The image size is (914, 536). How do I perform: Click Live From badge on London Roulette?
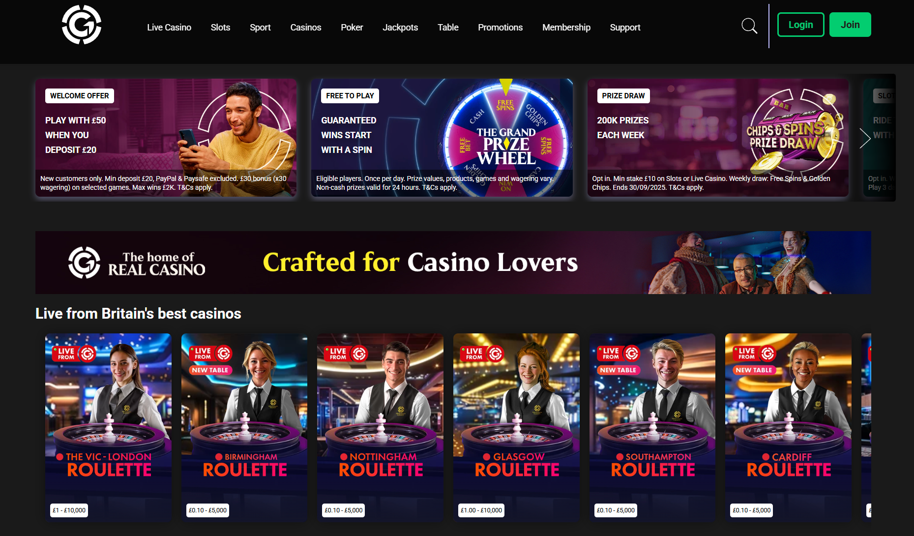pyautogui.click(x=74, y=354)
